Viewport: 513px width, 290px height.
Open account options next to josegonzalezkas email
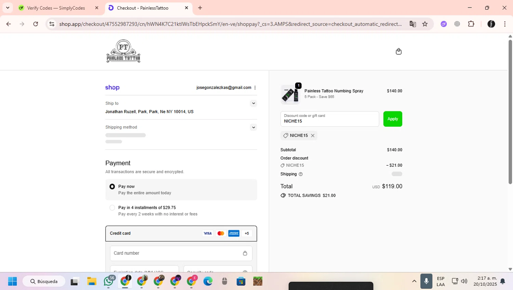click(255, 88)
